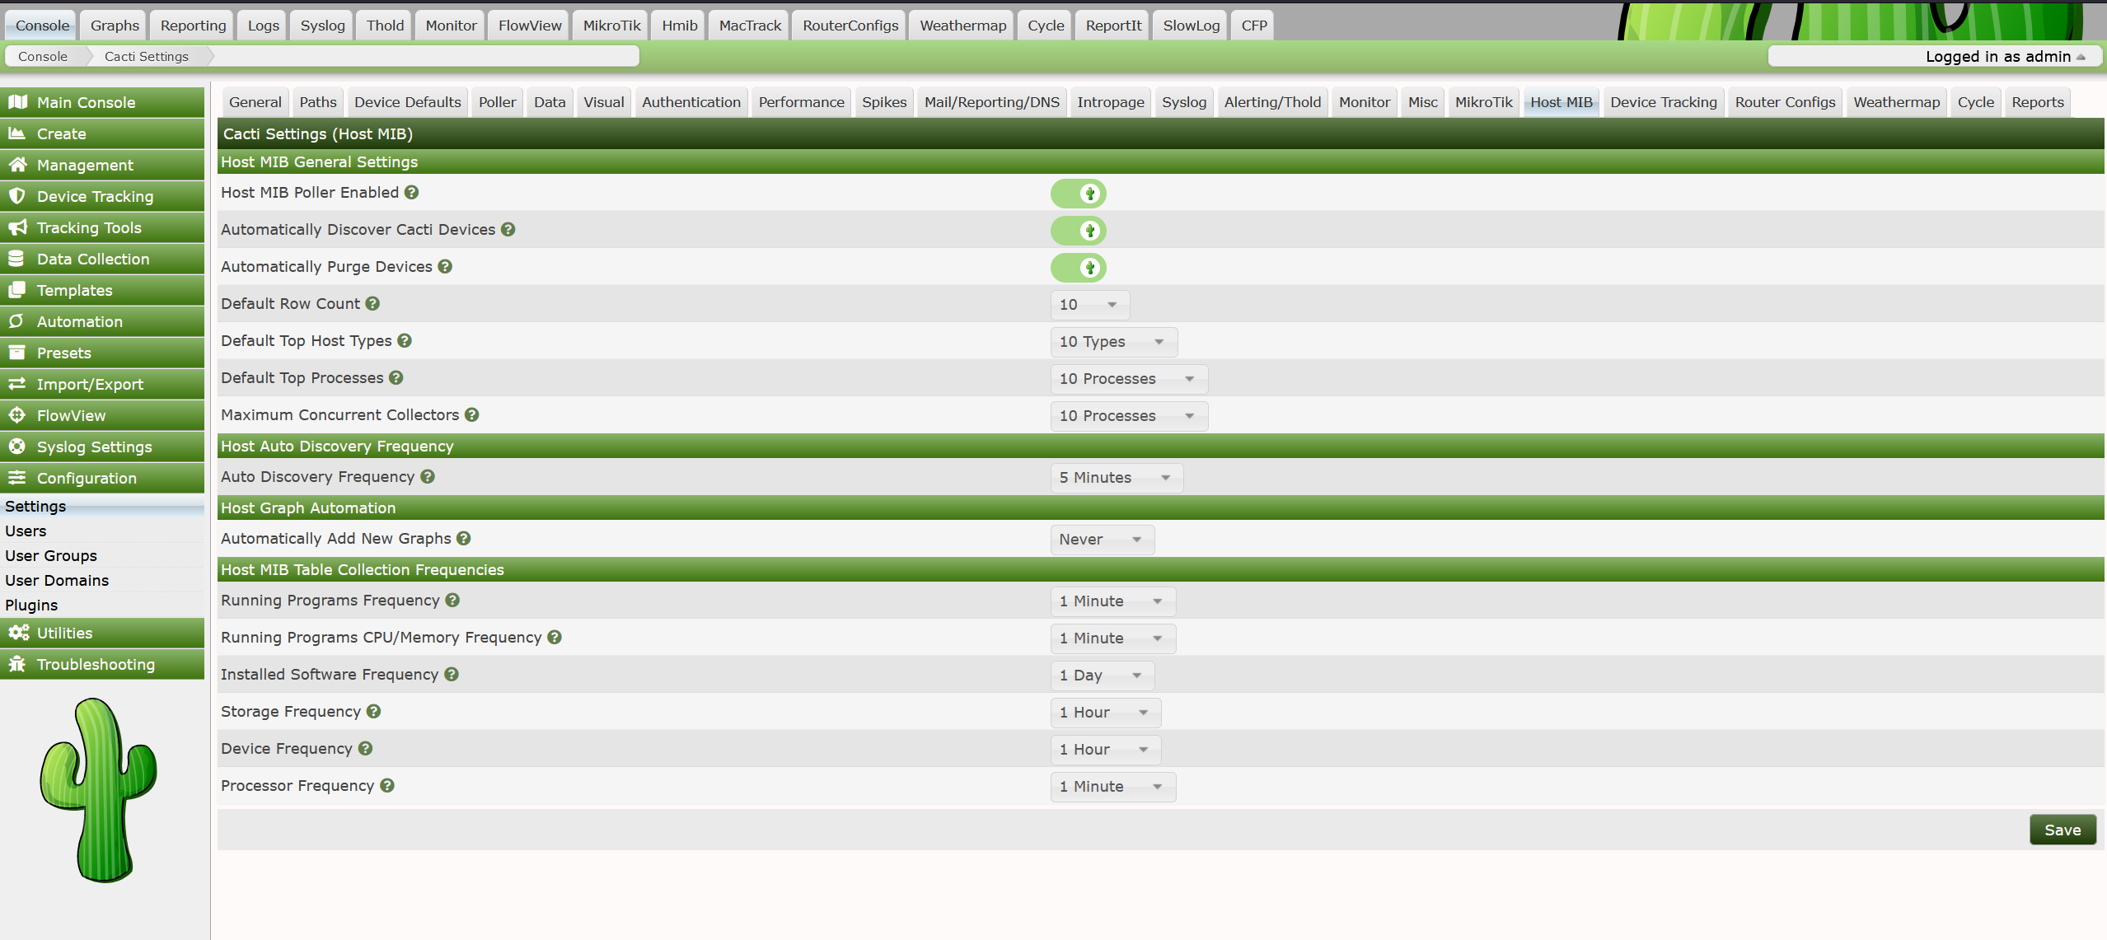Screen dimensions: 2107x940
Task: Click the Import/Export arrows icon
Action: tap(17, 384)
